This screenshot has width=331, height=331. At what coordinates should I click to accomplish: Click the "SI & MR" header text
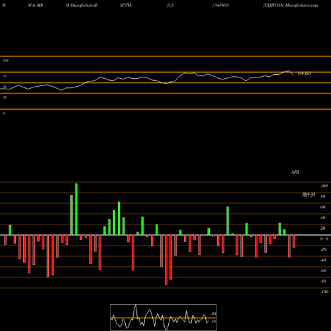click(35, 5)
